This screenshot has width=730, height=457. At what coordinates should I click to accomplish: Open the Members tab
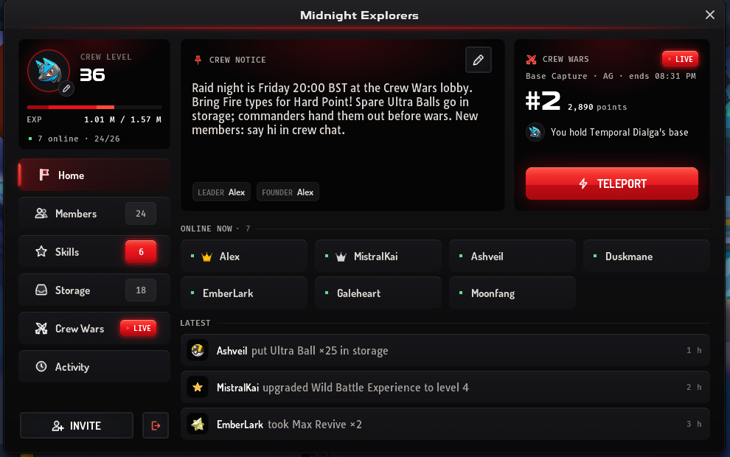tap(94, 214)
